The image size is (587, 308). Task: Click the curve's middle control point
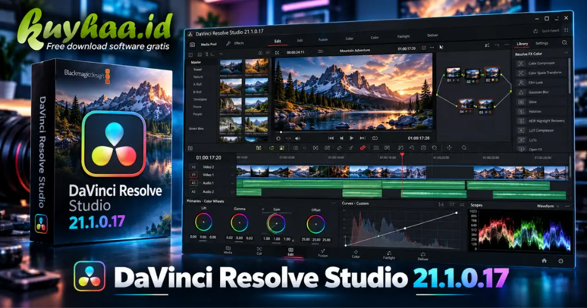coord(405,228)
